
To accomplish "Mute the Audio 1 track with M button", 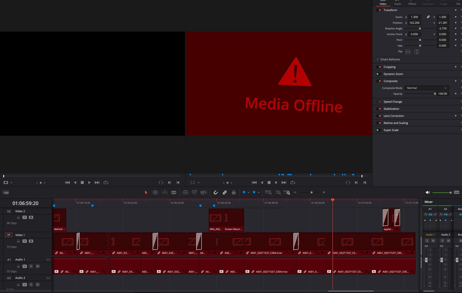I will [38, 266].
